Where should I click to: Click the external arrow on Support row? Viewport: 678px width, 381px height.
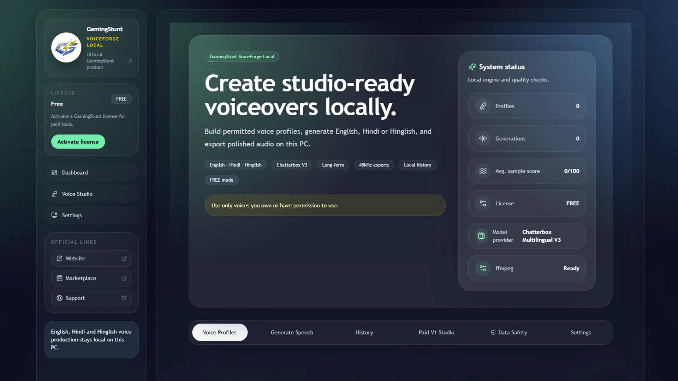(124, 298)
